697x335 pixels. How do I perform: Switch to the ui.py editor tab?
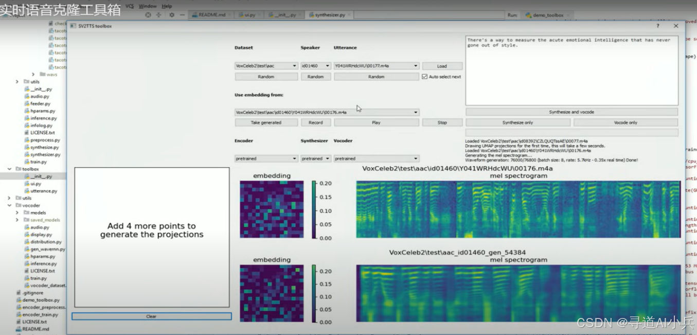pyautogui.click(x=251, y=15)
